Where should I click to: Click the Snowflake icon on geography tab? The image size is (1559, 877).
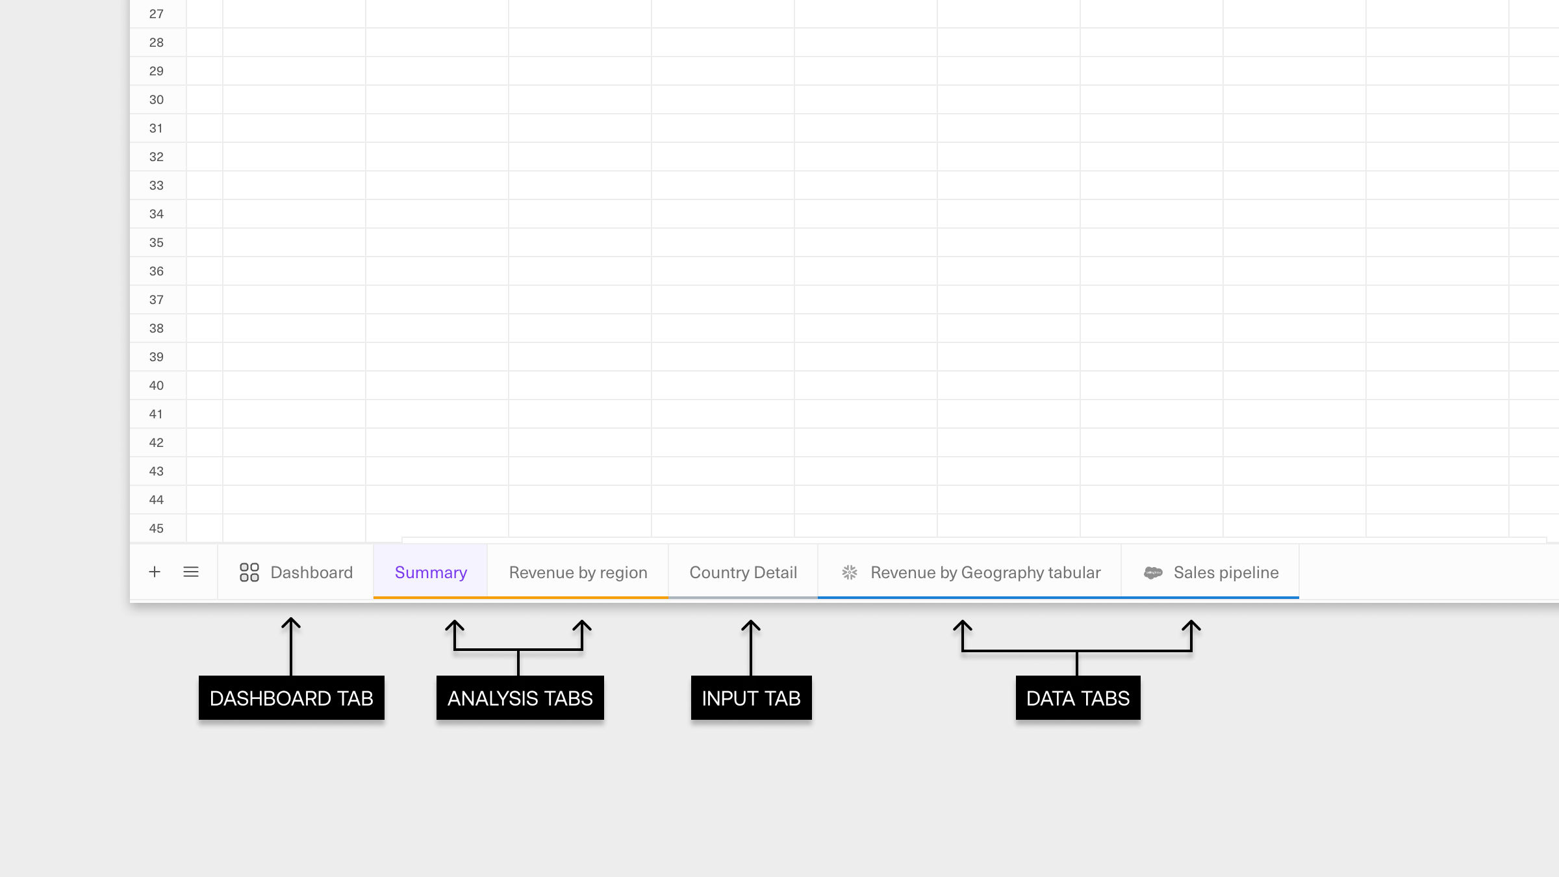[x=850, y=572]
